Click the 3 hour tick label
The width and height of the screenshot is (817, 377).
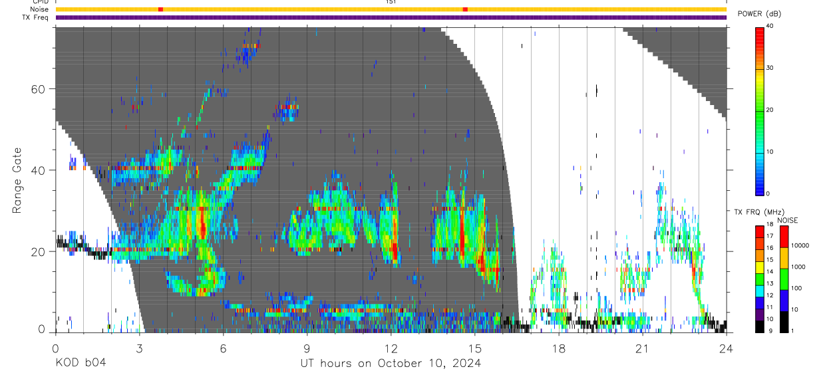(x=139, y=348)
